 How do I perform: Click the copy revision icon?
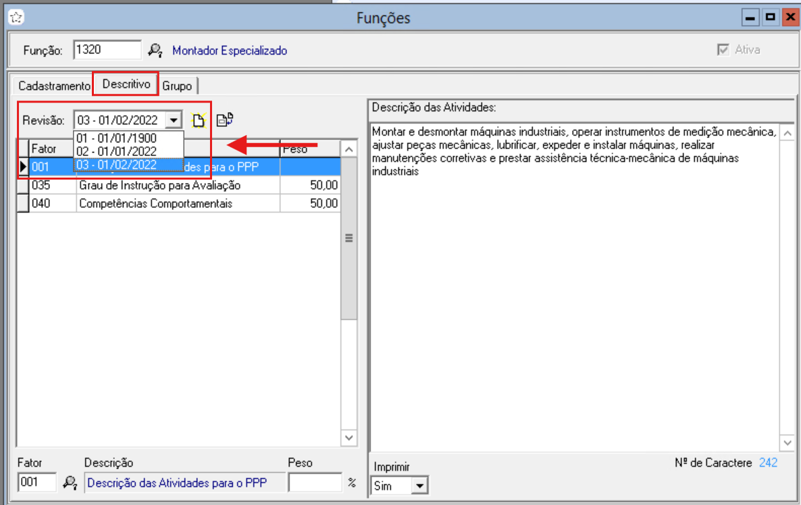[225, 120]
